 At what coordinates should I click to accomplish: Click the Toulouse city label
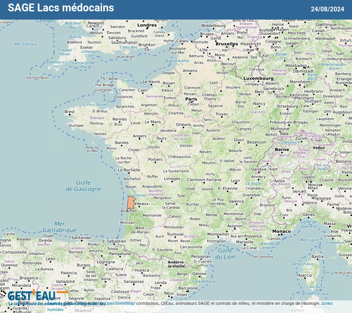coord(175,234)
